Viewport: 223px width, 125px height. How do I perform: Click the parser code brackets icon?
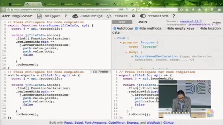(109, 16)
